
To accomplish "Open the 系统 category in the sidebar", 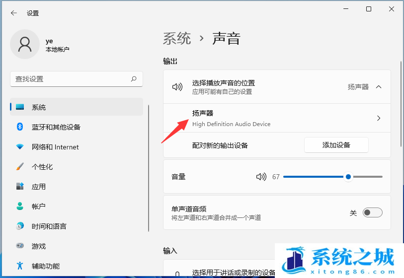I will (x=77, y=107).
